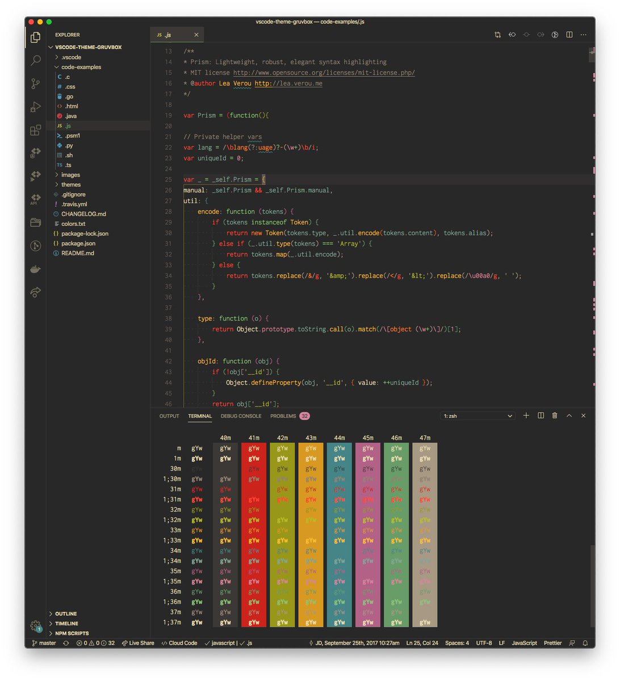
Task: Open the Docker view in activity bar
Action: 35,269
